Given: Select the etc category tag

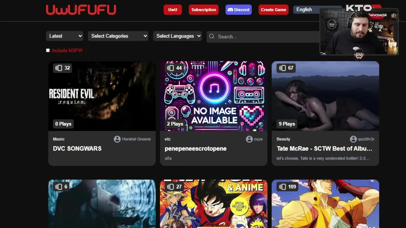Looking at the screenshot, I should [167, 139].
